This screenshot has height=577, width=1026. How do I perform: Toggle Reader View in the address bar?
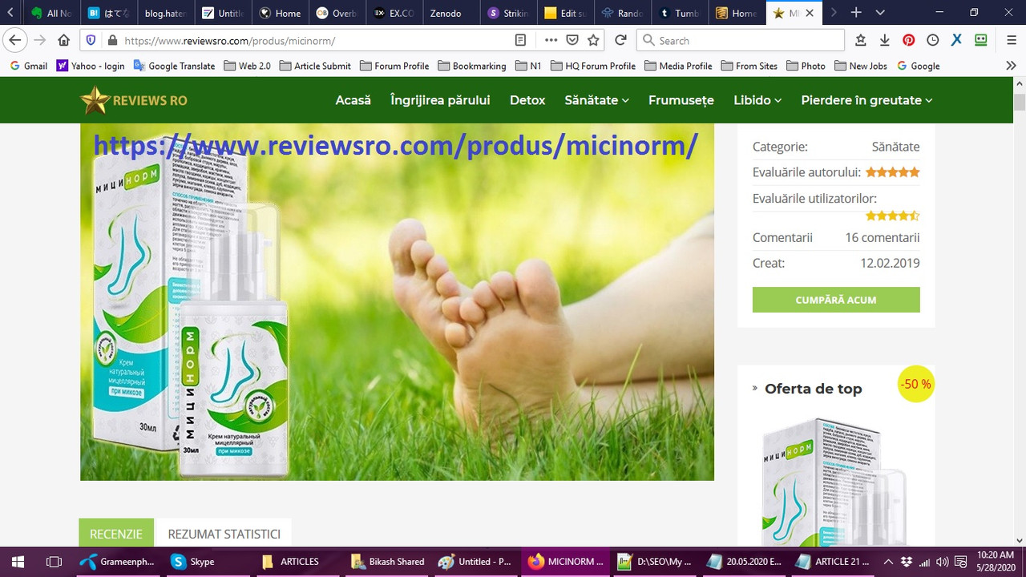coord(521,40)
